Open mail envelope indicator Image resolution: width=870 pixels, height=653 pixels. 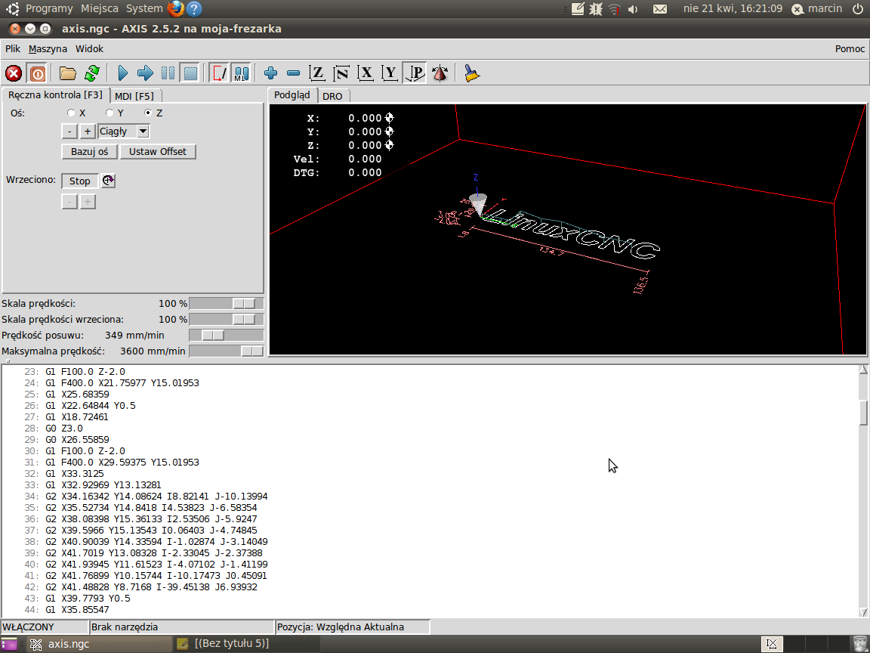(660, 9)
